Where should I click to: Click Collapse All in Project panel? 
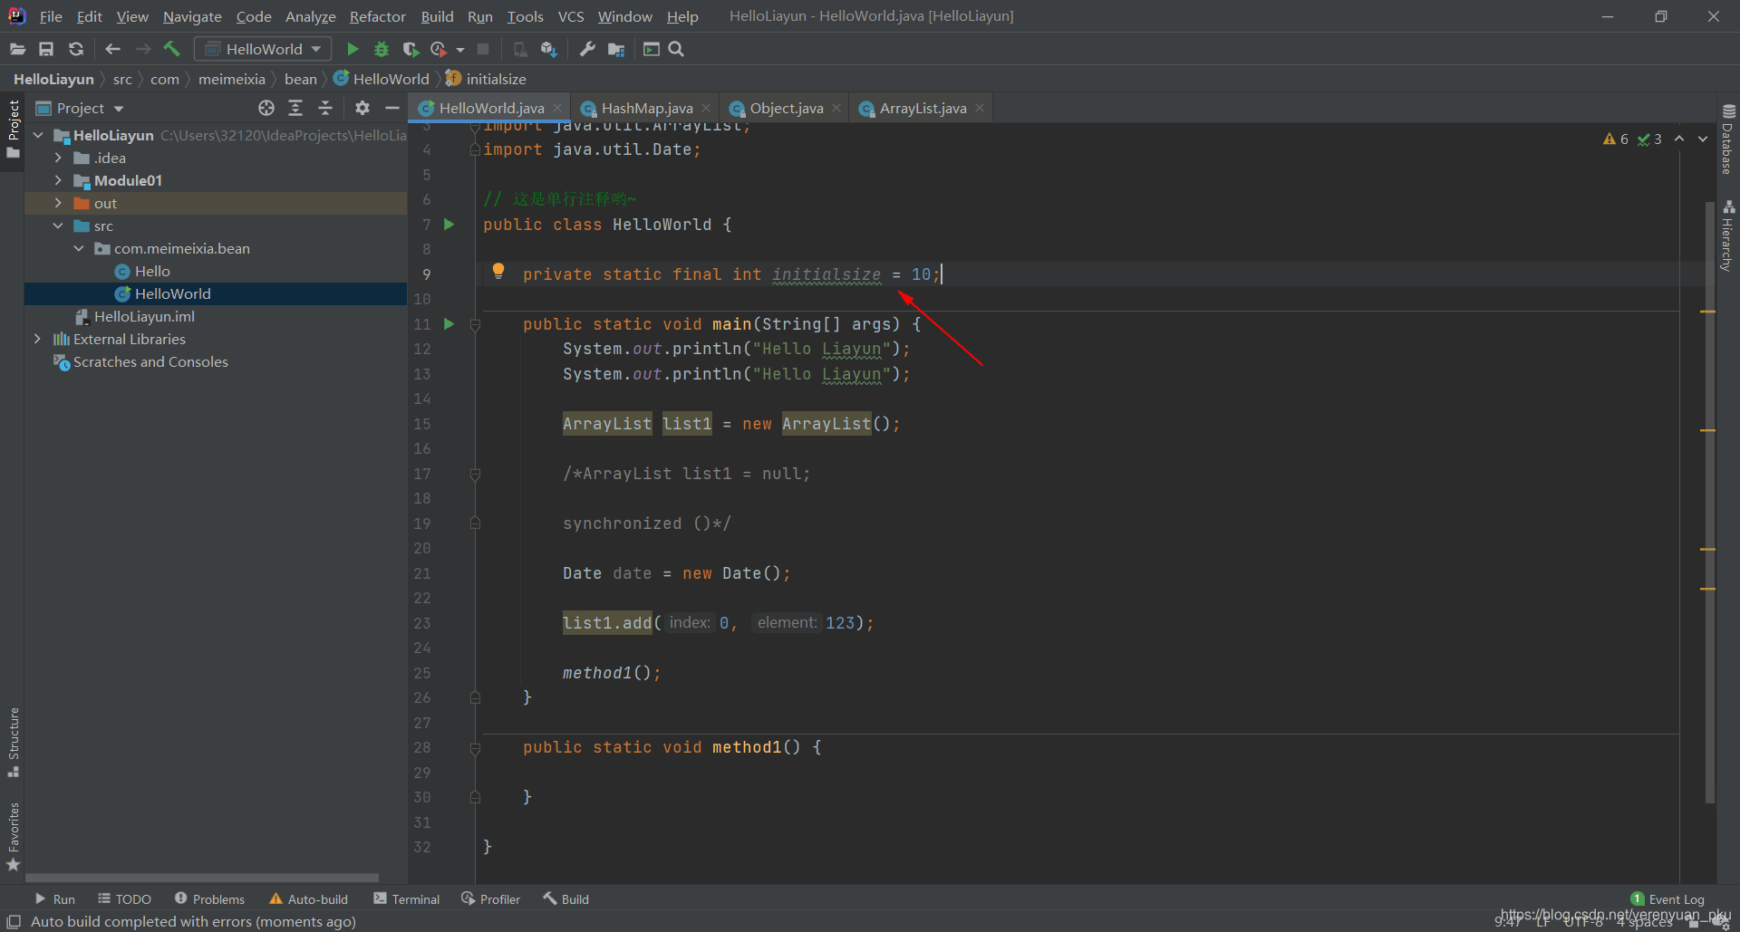click(x=325, y=108)
